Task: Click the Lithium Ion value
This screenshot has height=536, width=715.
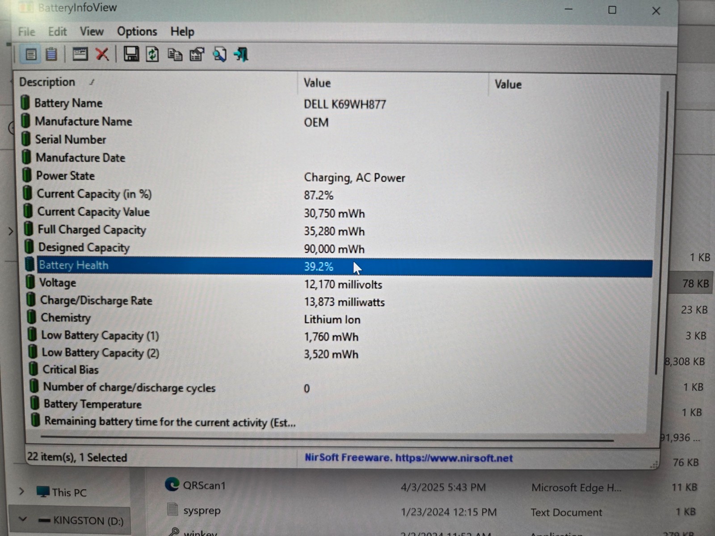Action: click(x=332, y=319)
